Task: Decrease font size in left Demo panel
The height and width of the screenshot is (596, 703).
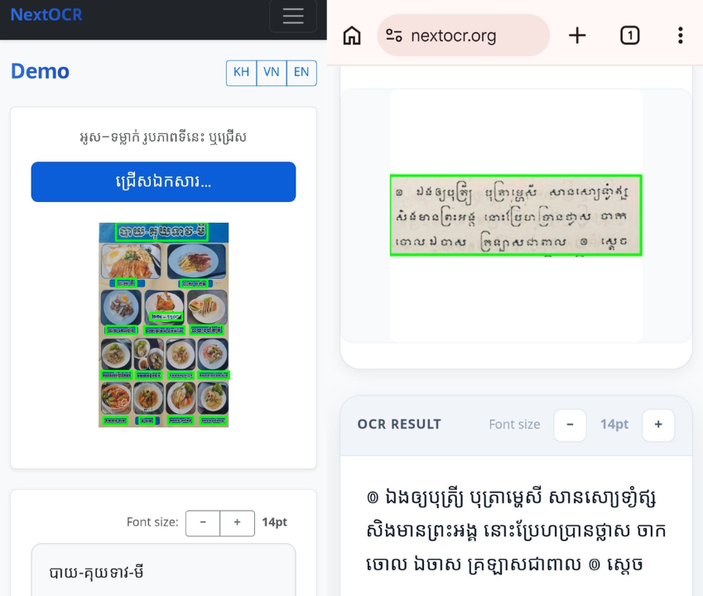Action: 203,523
